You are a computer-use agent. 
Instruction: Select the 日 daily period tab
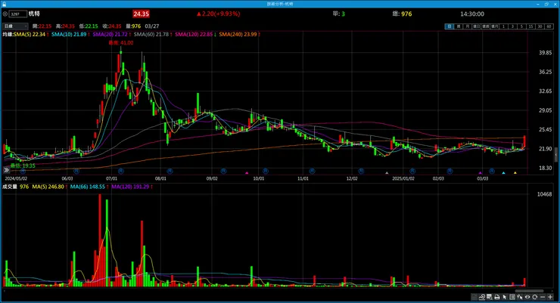point(450,26)
